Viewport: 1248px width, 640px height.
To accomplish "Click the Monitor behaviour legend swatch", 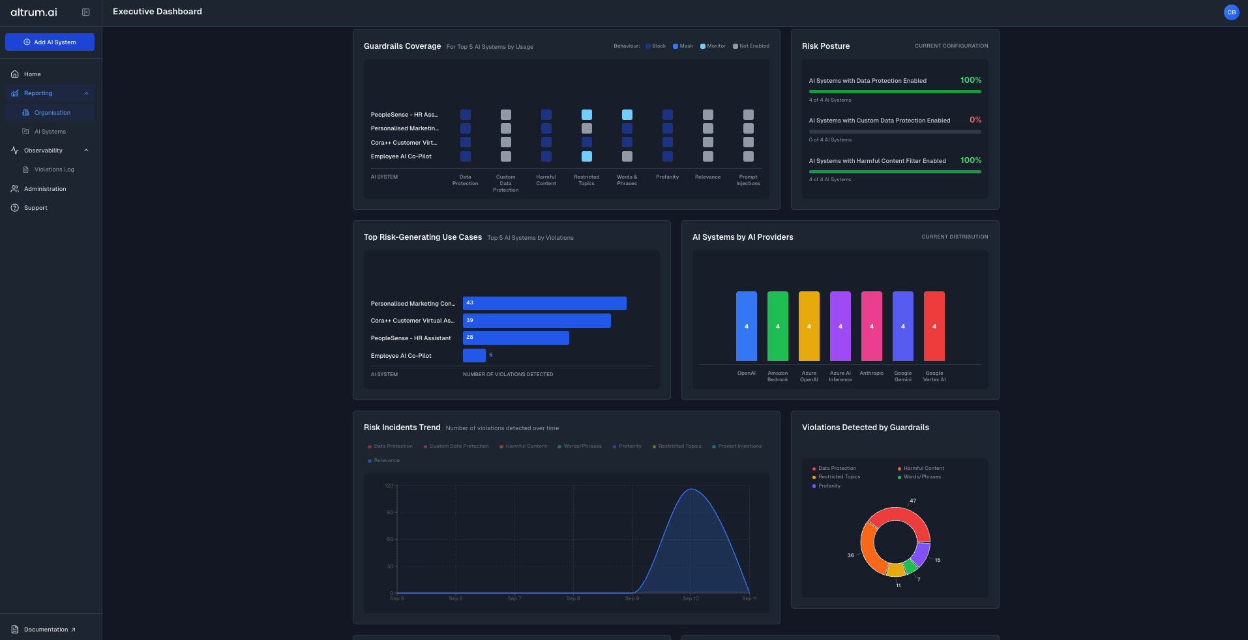I will click(703, 46).
